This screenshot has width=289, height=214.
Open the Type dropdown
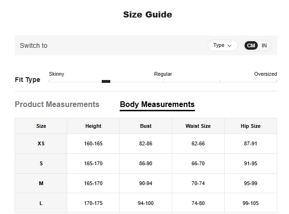222,45
